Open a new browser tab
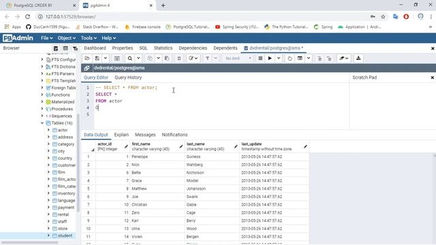 [x=163, y=5]
